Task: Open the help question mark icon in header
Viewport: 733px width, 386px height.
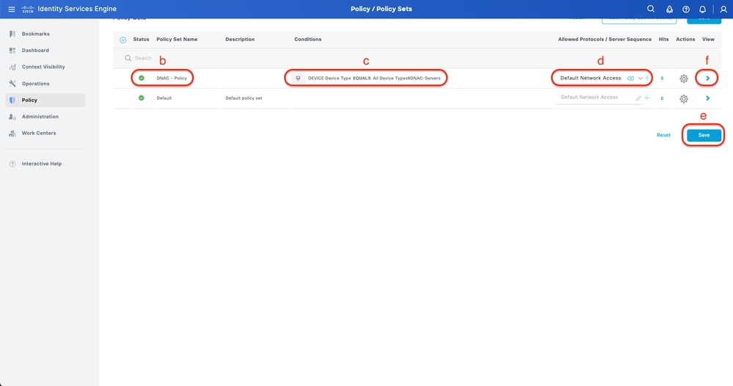Action: [x=686, y=10]
